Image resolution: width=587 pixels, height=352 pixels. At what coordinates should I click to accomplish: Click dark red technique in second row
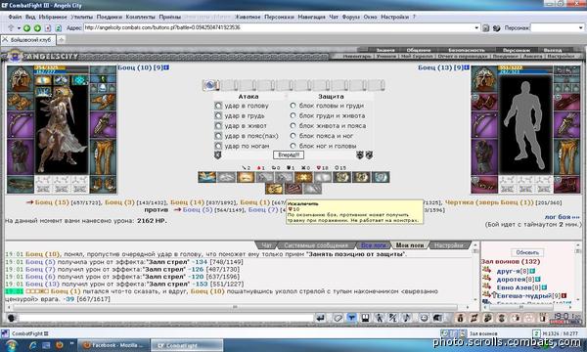(x=293, y=189)
